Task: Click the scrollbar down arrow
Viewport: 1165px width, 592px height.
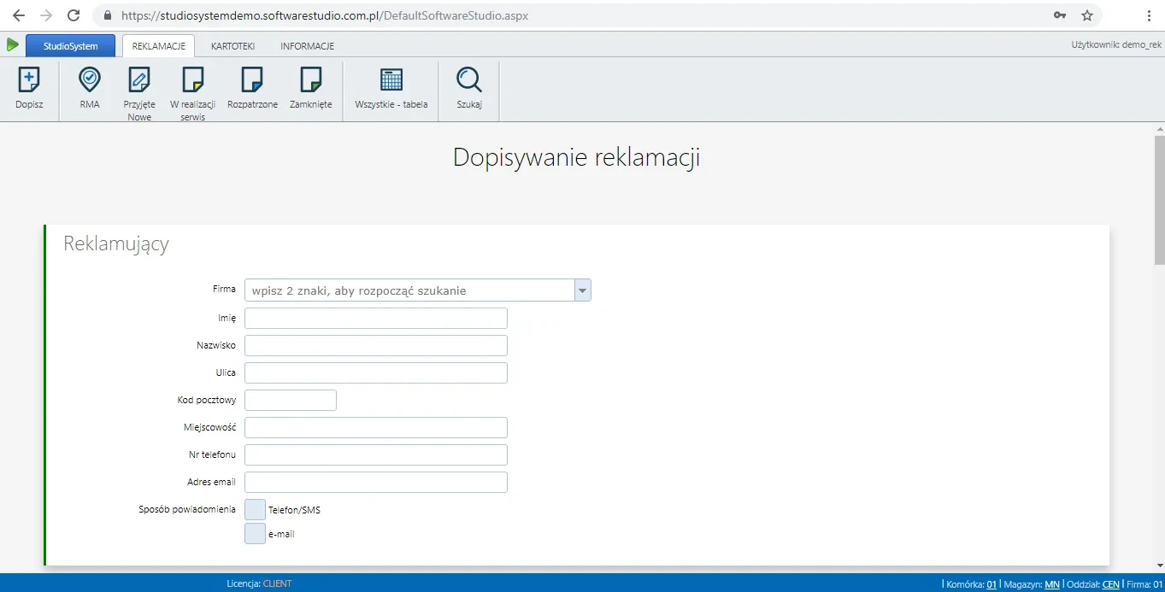Action: point(1159,565)
